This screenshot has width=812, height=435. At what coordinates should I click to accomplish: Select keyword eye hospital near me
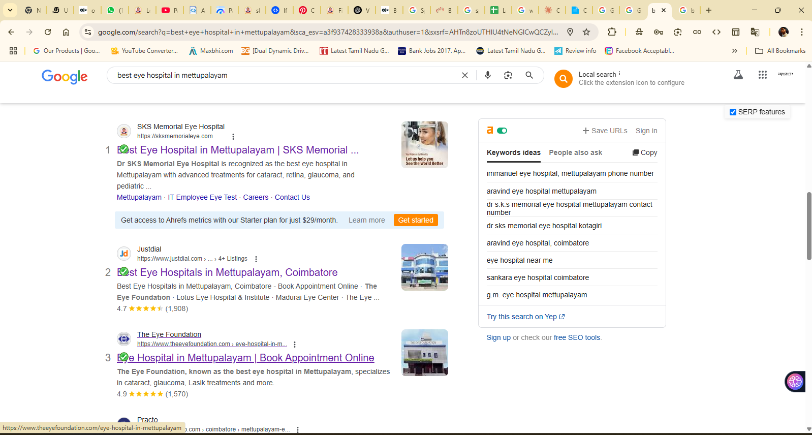click(x=519, y=260)
